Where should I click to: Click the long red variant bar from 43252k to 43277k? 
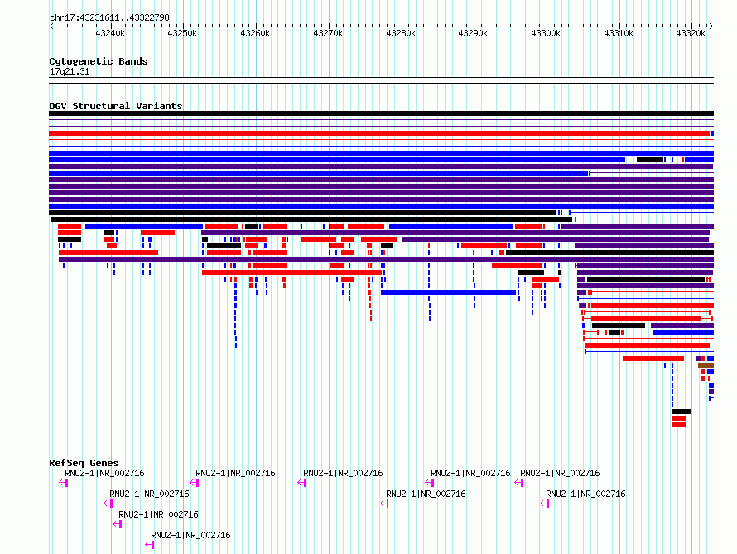(x=291, y=272)
